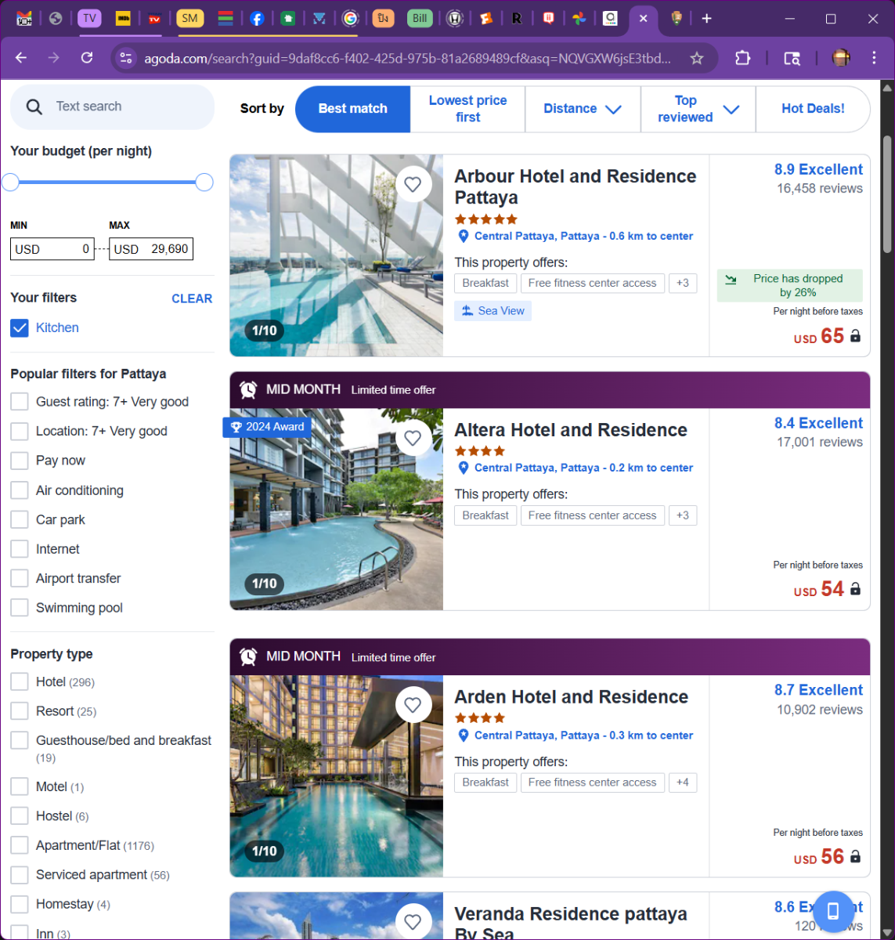Click heart icon on Arden Hotel
The width and height of the screenshot is (895, 940).
pos(413,705)
